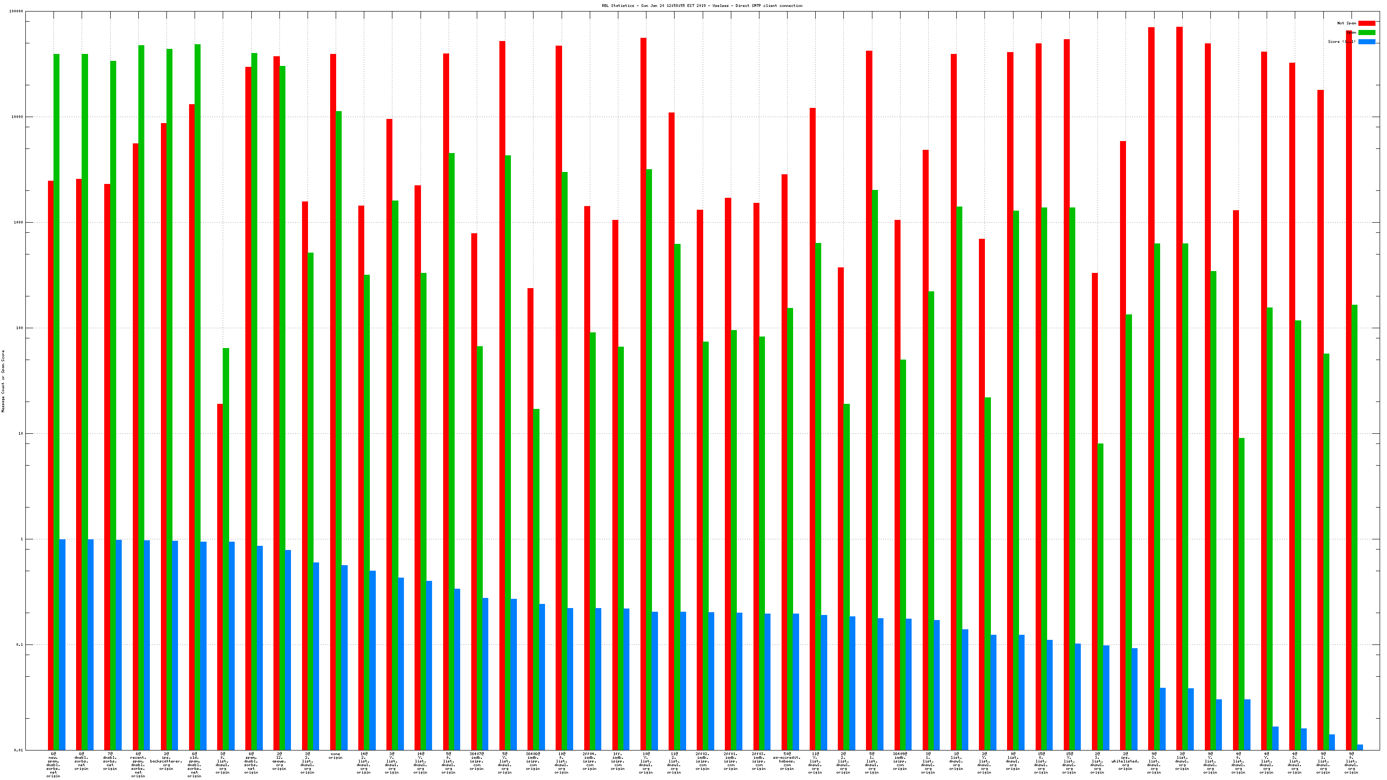Click the 'none origin' x-axis label
Viewport: 1387px width, 780px height.
(335, 756)
